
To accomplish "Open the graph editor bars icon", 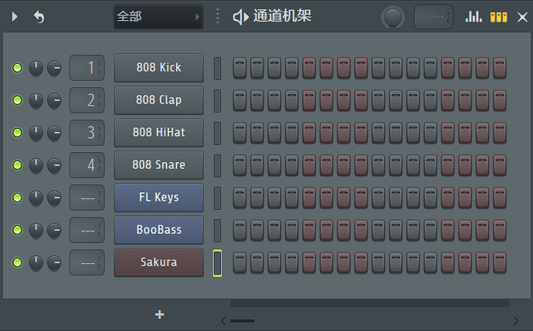I will (474, 16).
